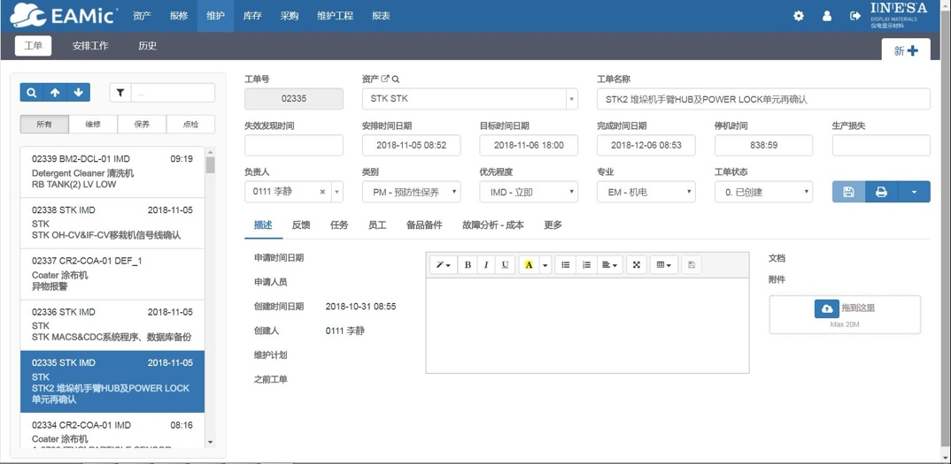Click the up arrow navigation button
Screen dimensions: 951x464
click(55, 92)
